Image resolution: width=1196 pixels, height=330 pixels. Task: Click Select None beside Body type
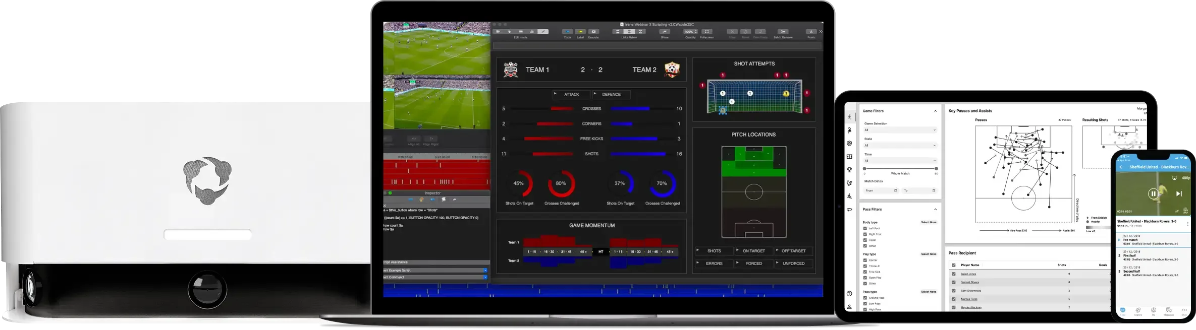tap(929, 222)
